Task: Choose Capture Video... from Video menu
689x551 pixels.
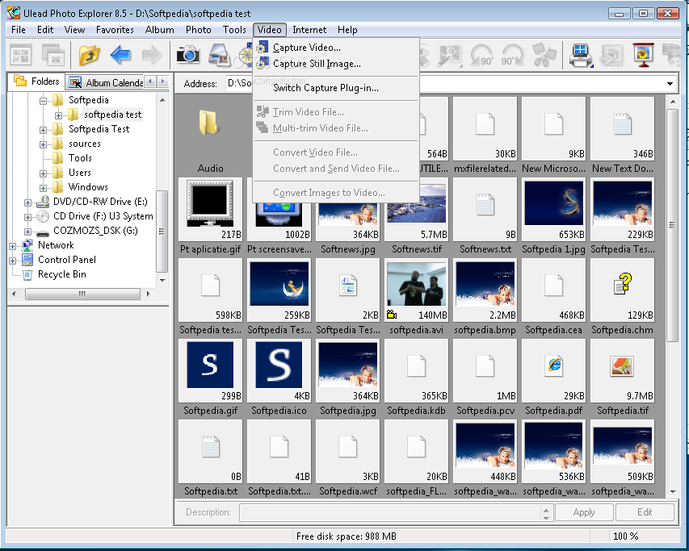Action: pos(336,48)
